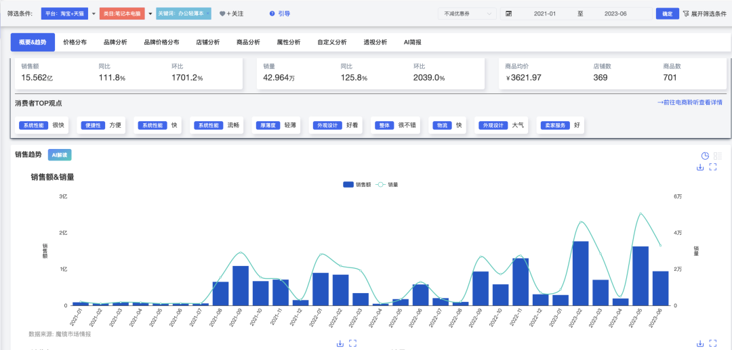This screenshot has width=732, height=350.
Task: Select the 概要&趋势 tab
Action: [33, 42]
